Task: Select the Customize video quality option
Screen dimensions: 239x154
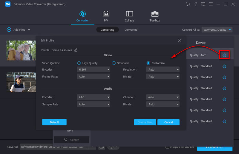Action: pyautogui.click(x=148, y=63)
